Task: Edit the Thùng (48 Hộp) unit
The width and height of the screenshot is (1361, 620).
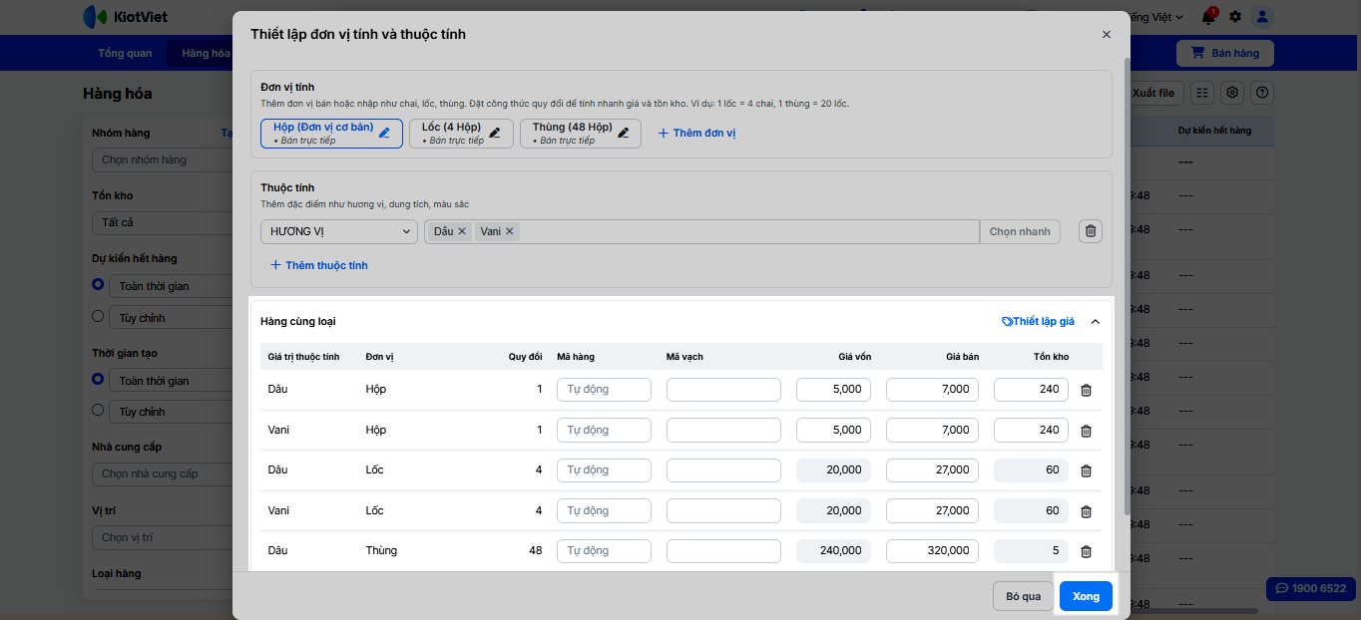Action: coord(624,133)
